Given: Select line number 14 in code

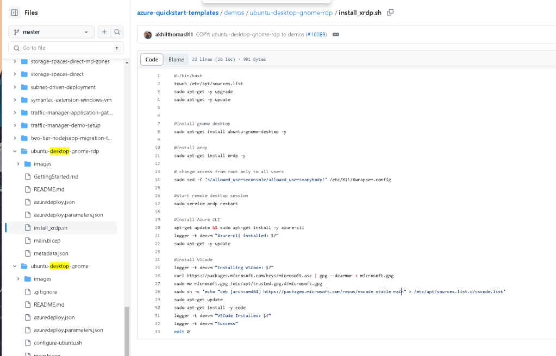Looking at the screenshot, I should pos(158,180).
